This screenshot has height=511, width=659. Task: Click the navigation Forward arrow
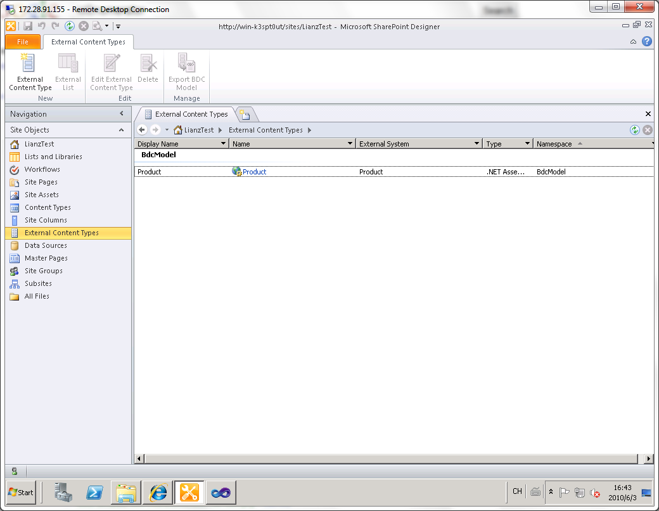pyautogui.click(x=155, y=130)
